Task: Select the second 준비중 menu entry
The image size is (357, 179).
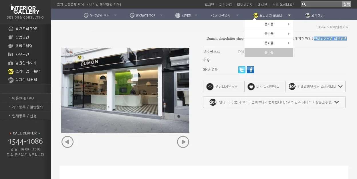Action: (269, 34)
